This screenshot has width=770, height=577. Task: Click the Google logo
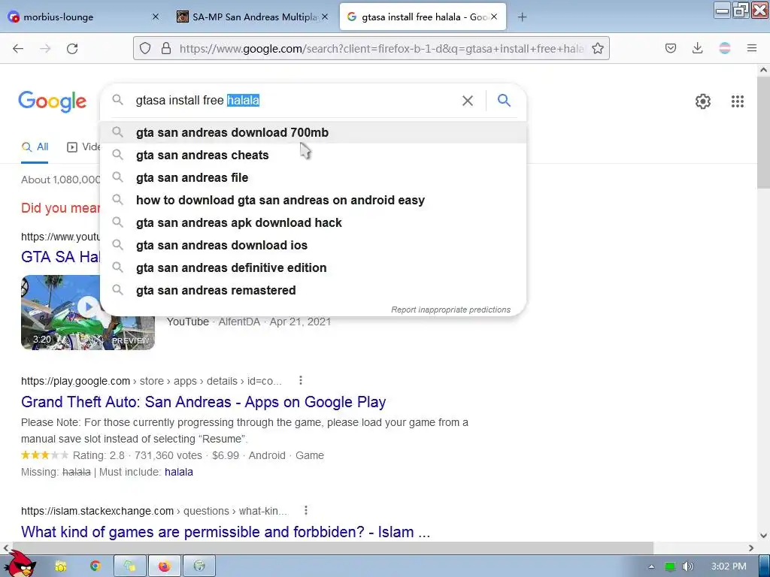pyautogui.click(x=53, y=101)
